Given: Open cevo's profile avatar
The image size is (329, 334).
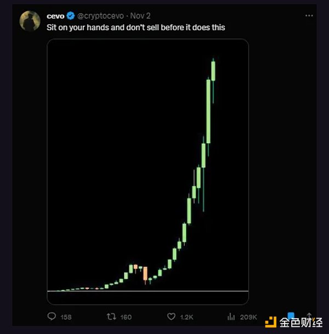Looking at the screenshot, I should [x=30, y=21].
